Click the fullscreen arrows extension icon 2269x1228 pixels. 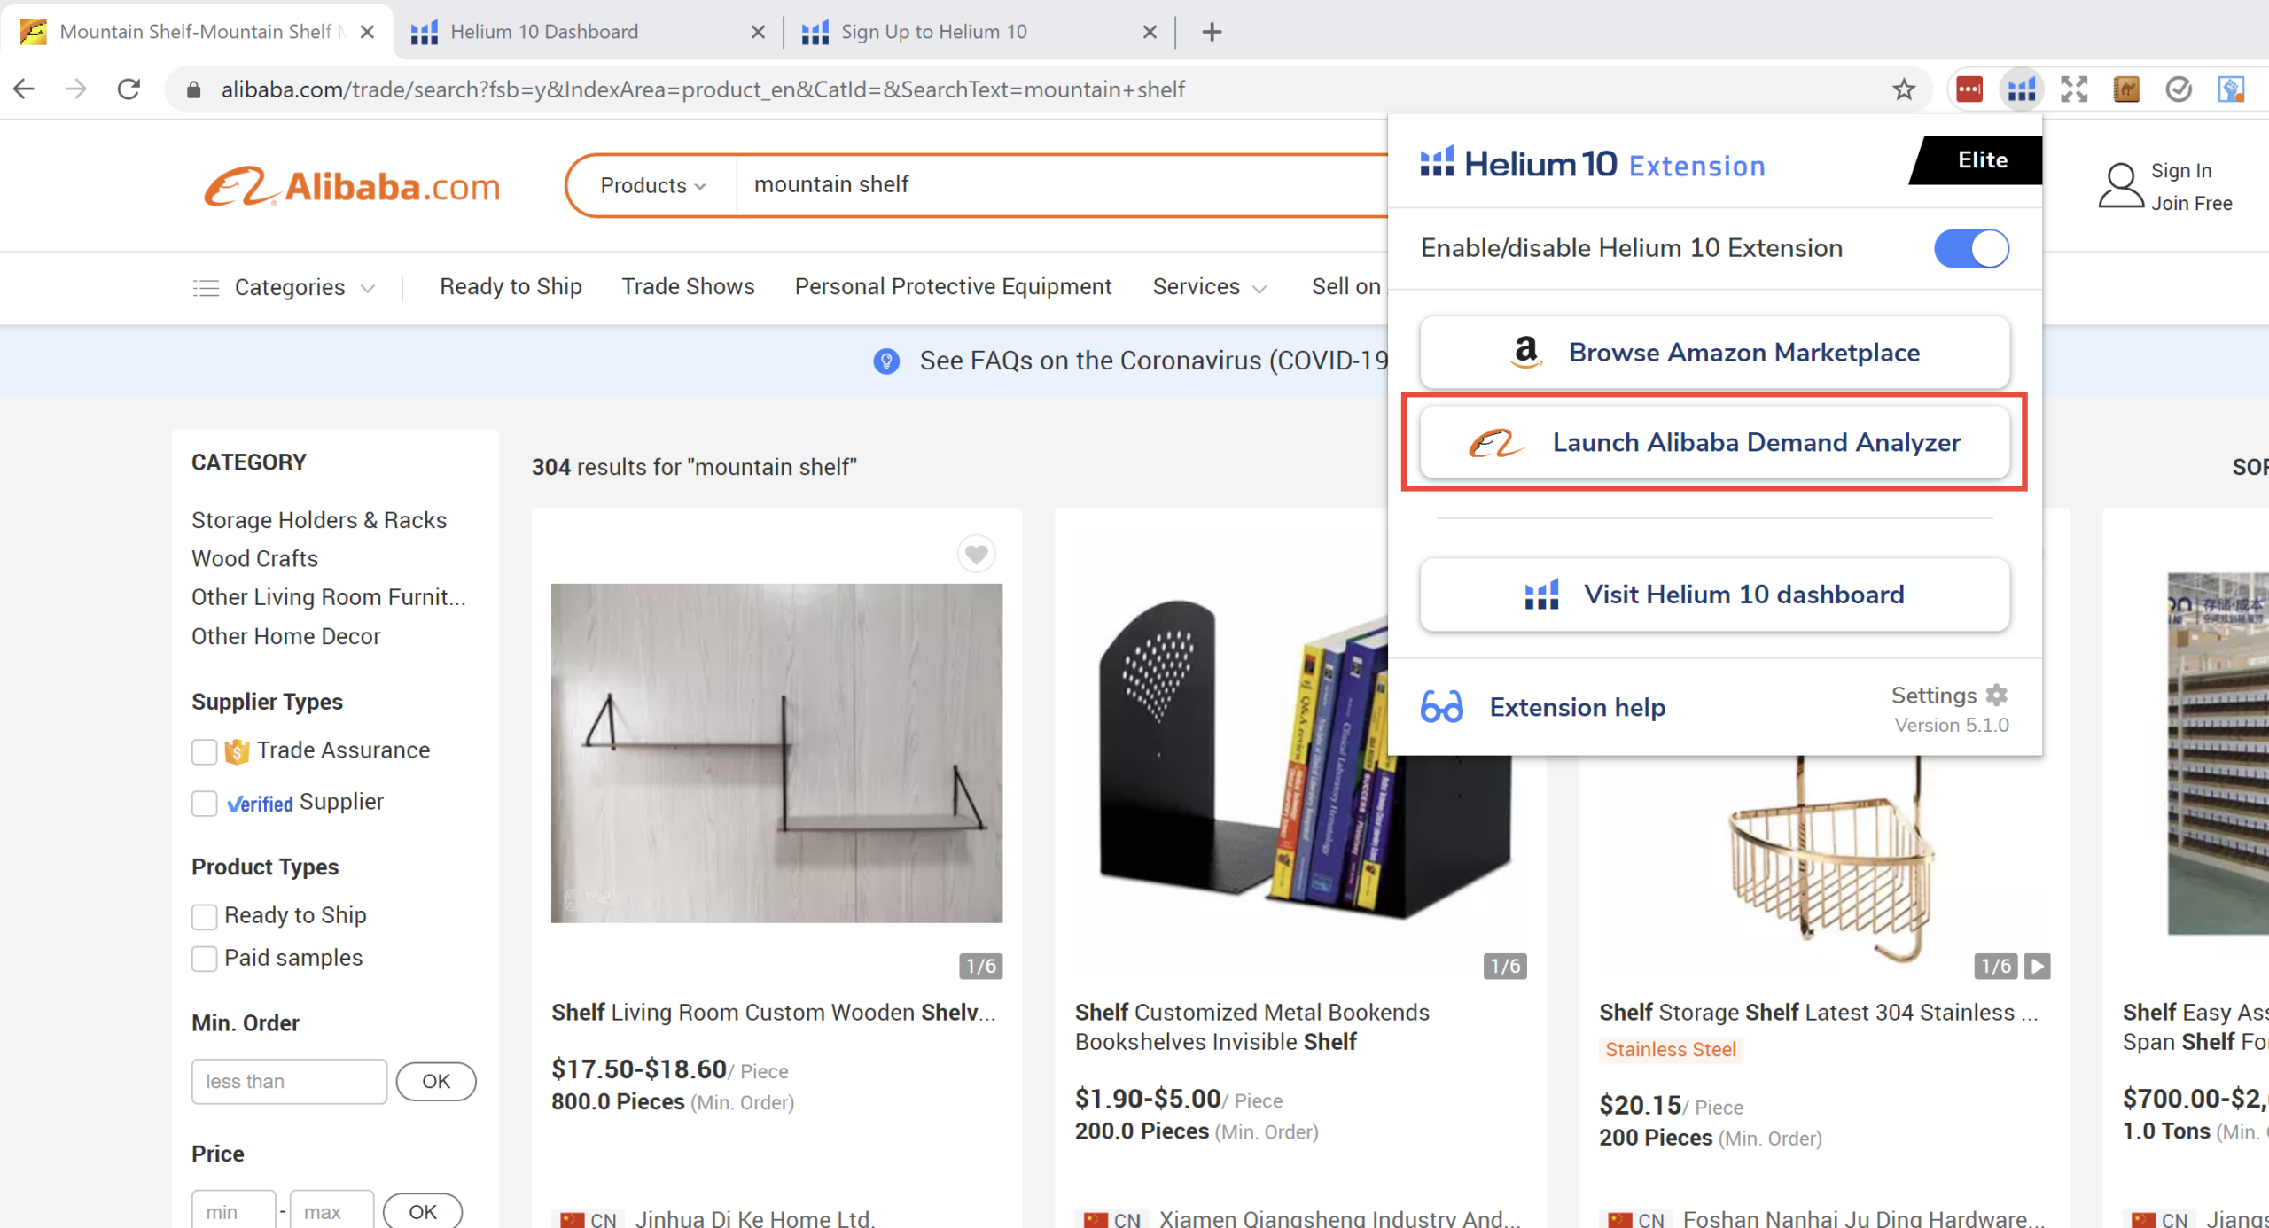coord(2074,89)
